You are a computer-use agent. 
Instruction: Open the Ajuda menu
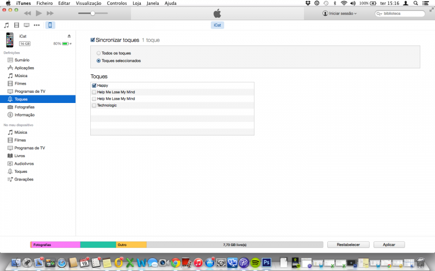pyautogui.click(x=170, y=3)
